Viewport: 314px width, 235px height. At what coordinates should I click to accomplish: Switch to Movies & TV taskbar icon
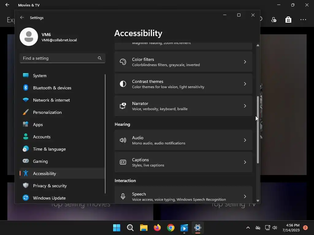pyautogui.click(x=184, y=228)
